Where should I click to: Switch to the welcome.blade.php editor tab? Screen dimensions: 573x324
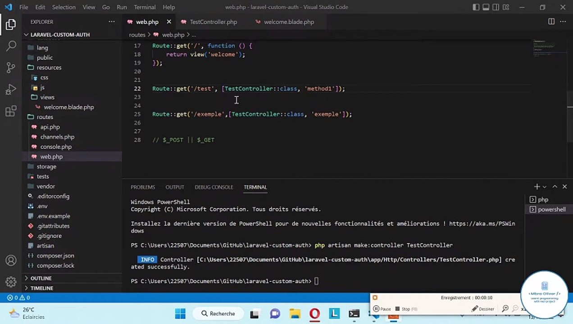point(289,22)
